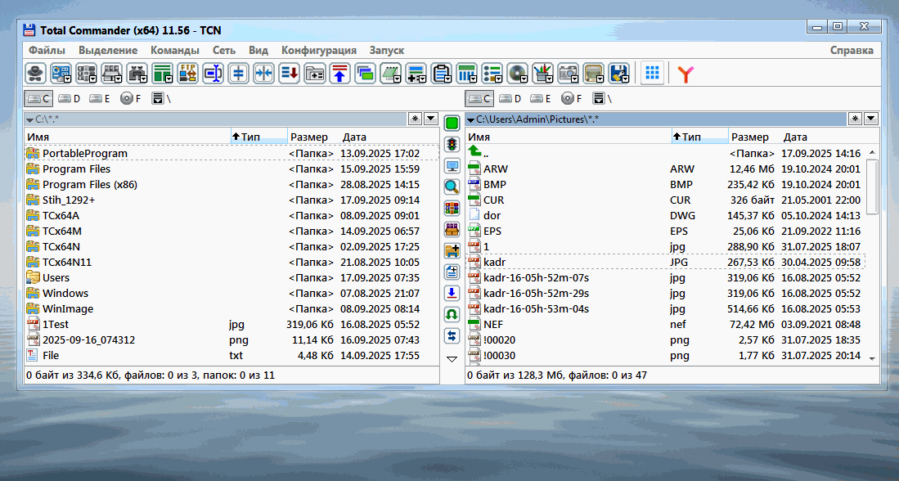Screen dimensions: 899x481
Task: Expand the vertical button bar down arrow
Action: point(452,359)
